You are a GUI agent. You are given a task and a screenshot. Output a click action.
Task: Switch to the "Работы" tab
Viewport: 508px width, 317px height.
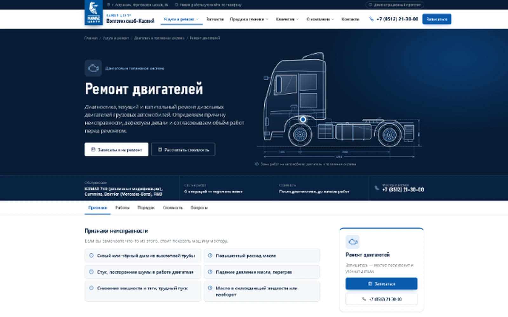pos(122,208)
